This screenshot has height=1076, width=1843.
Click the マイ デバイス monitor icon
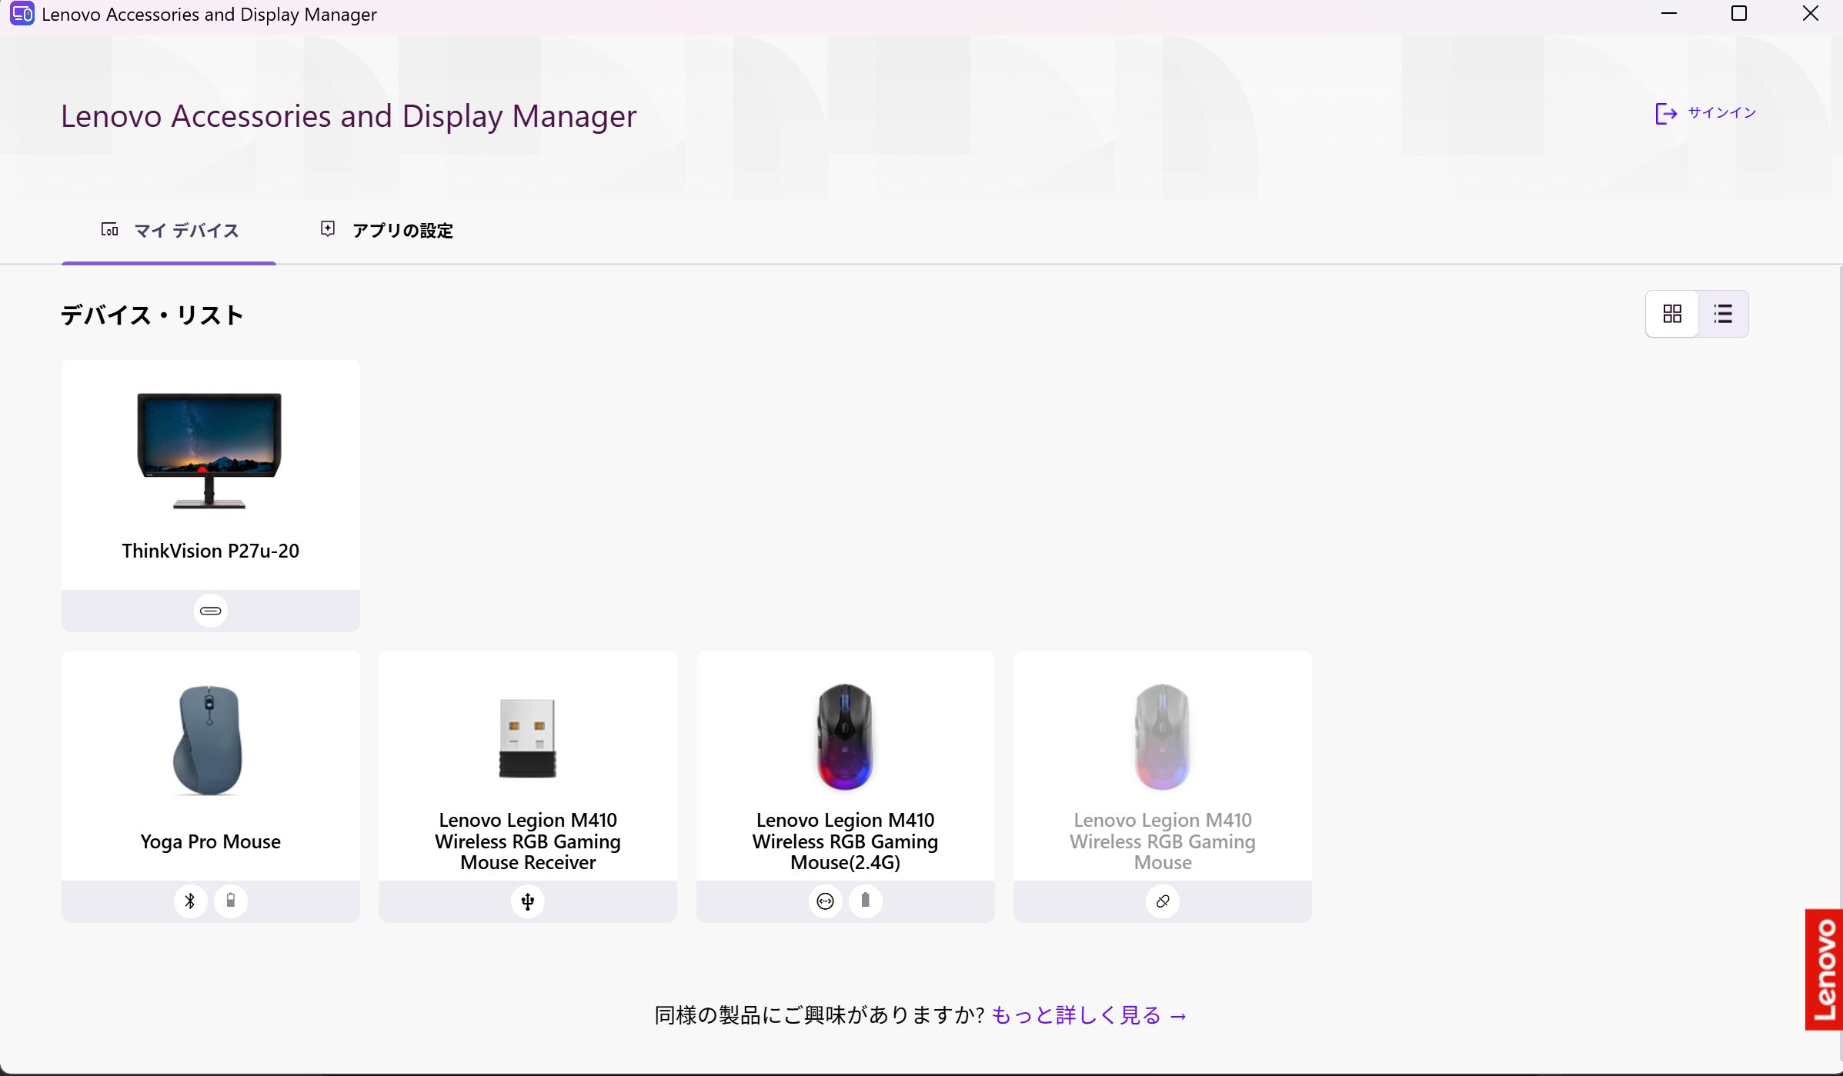[109, 229]
